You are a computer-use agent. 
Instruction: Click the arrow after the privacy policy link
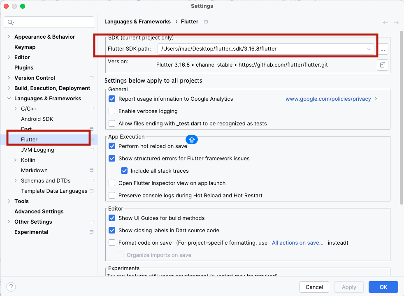click(x=376, y=99)
